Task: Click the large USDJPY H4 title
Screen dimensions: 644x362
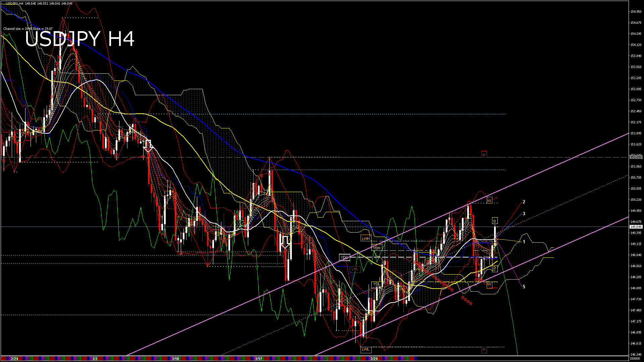Action: 80,39
